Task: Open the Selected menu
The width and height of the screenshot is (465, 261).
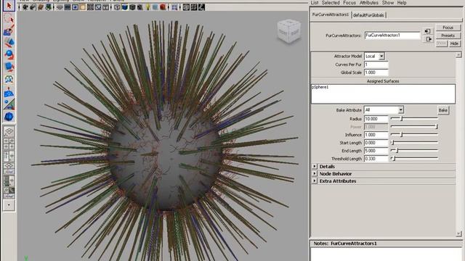Action: [x=331, y=3]
